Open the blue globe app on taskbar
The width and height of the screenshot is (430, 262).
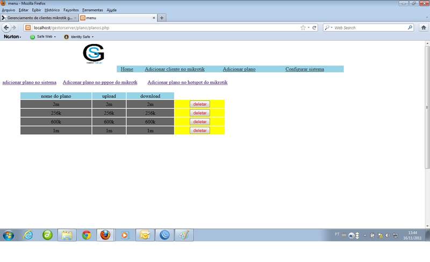(x=164, y=235)
